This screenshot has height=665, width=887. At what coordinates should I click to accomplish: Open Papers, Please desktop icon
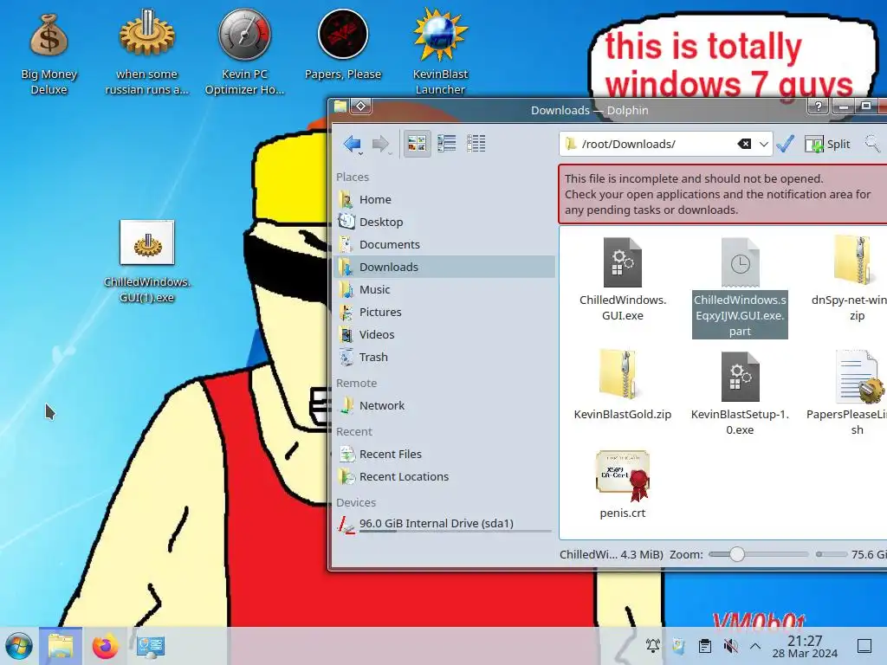click(343, 45)
